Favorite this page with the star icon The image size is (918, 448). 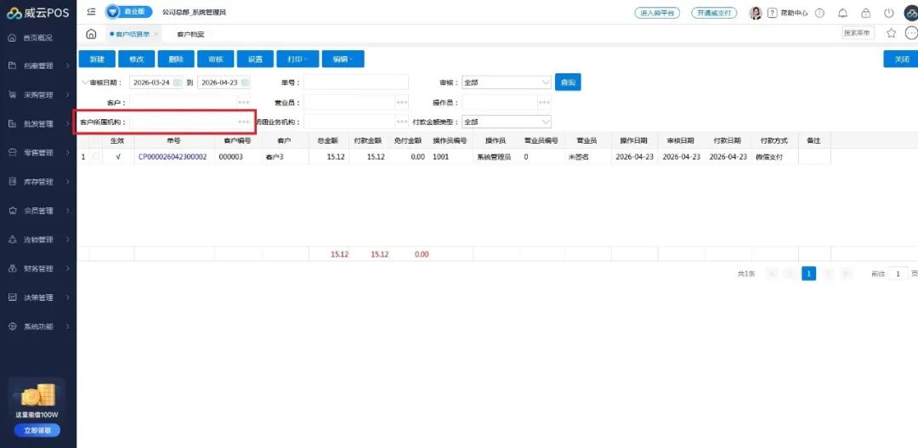pyautogui.click(x=891, y=33)
